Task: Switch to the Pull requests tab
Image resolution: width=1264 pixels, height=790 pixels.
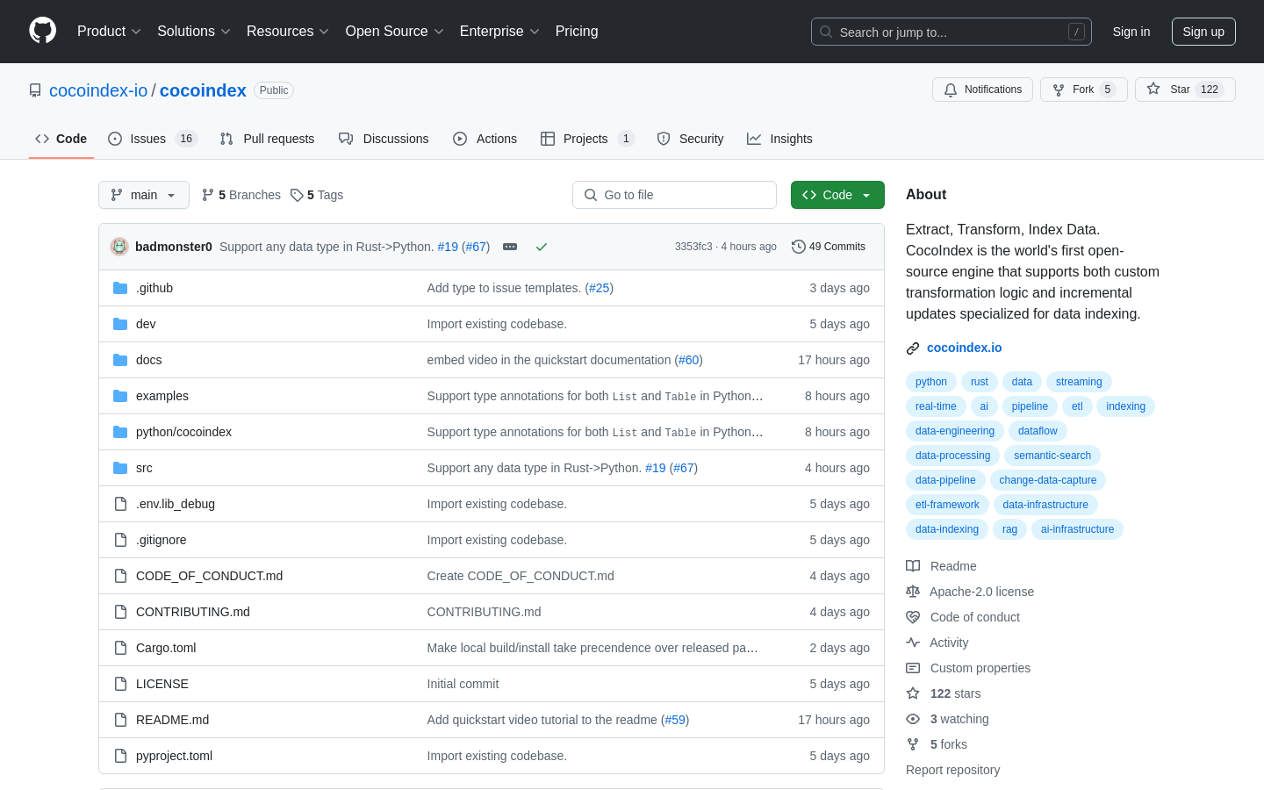Action: (267, 139)
